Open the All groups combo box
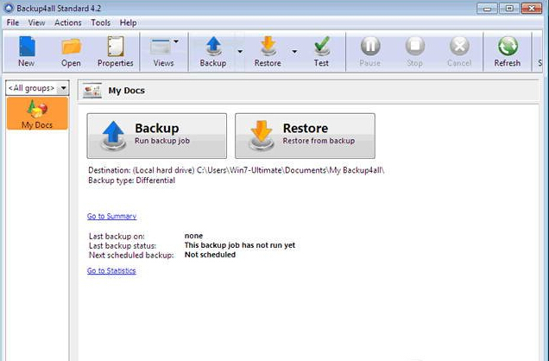Screen dimensions: 549x361 (x=37, y=88)
